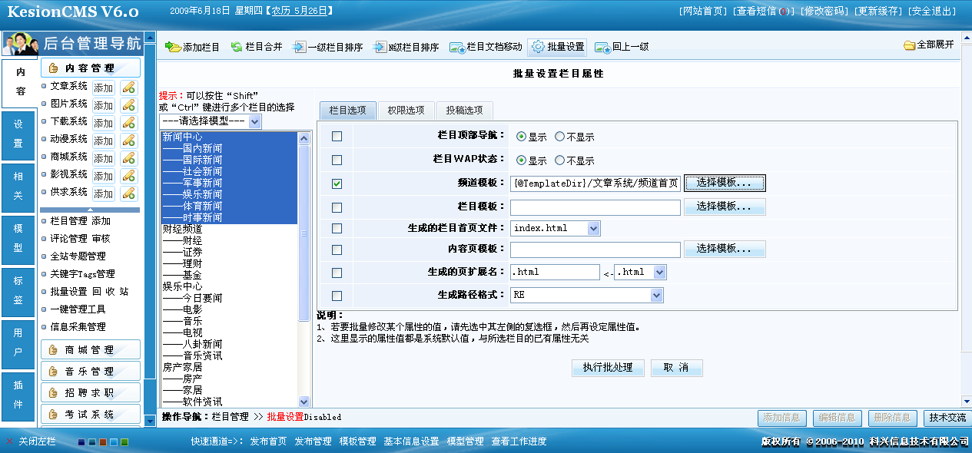972x453 pixels.
Task: Pick the green theme color swatch
Action: (124, 442)
